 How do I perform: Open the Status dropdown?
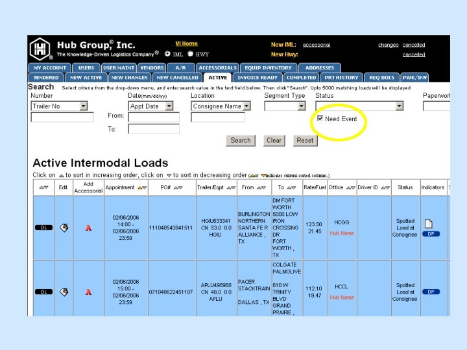[400, 106]
